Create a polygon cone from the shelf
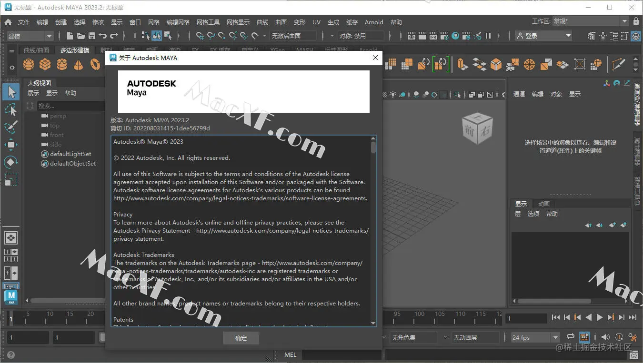Screen dimensions: 643x363 [x=79, y=64]
